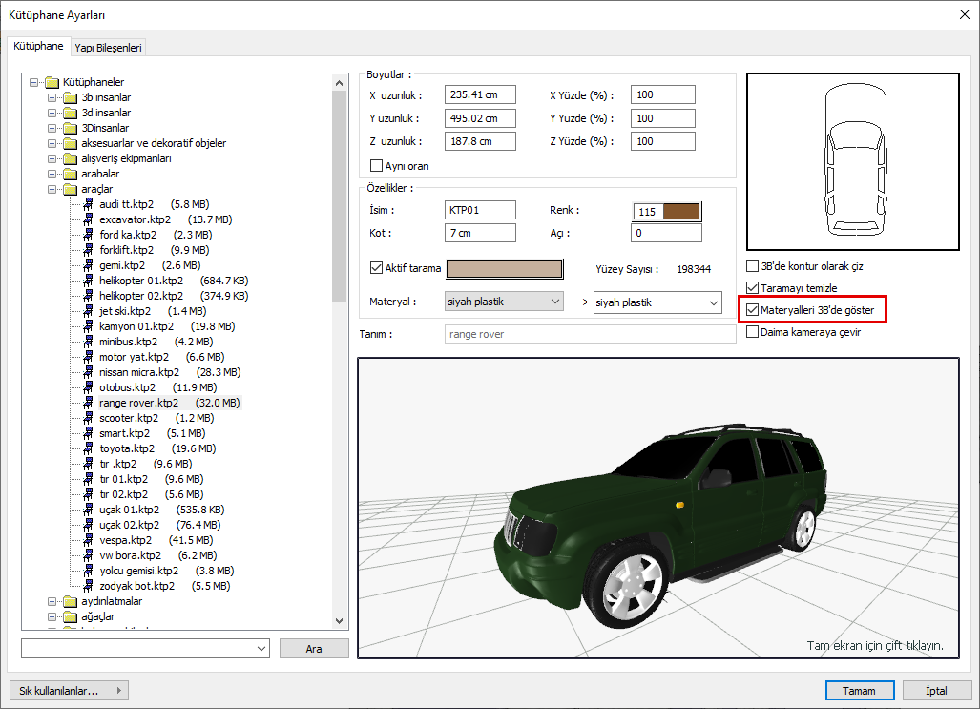
Task: Select the 3b insanlar folder icon
Action: pyautogui.click(x=71, y=97)
